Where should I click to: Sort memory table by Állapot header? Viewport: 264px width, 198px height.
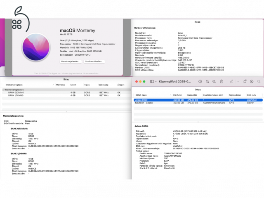tap(121, 85)
